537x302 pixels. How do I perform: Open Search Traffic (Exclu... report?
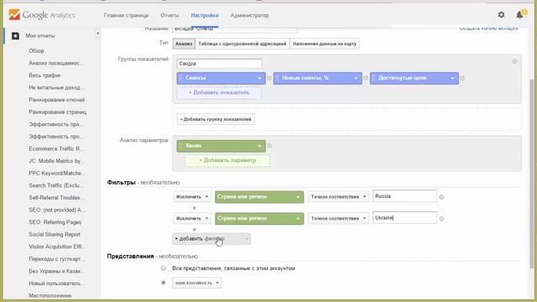(x=56, y=185)
